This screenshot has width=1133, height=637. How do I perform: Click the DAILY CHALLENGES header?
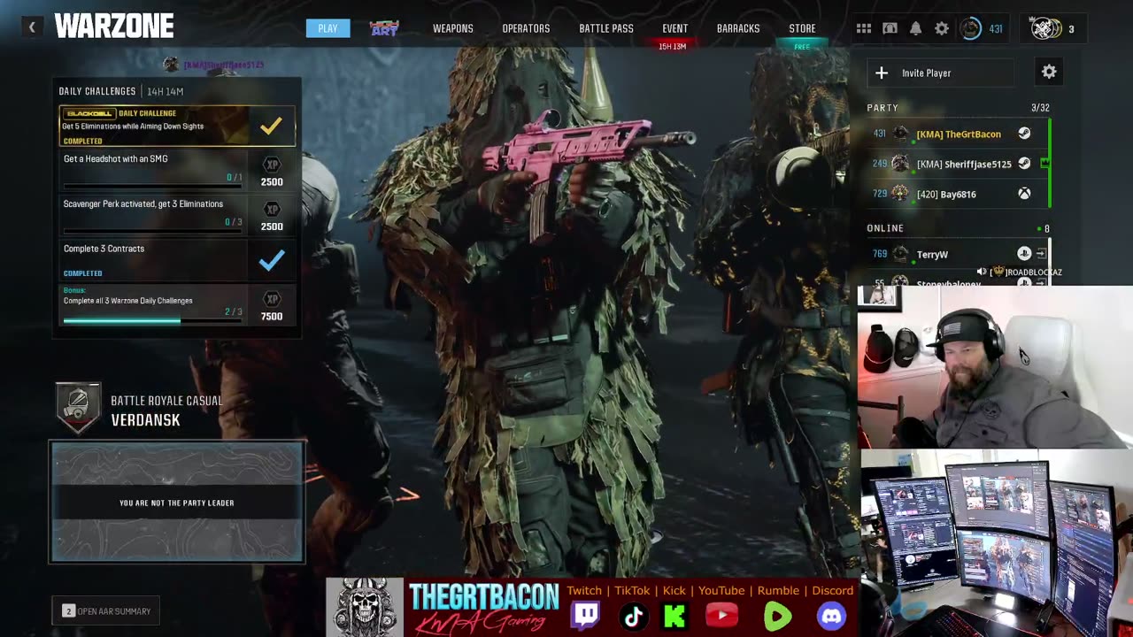(97, 91)
